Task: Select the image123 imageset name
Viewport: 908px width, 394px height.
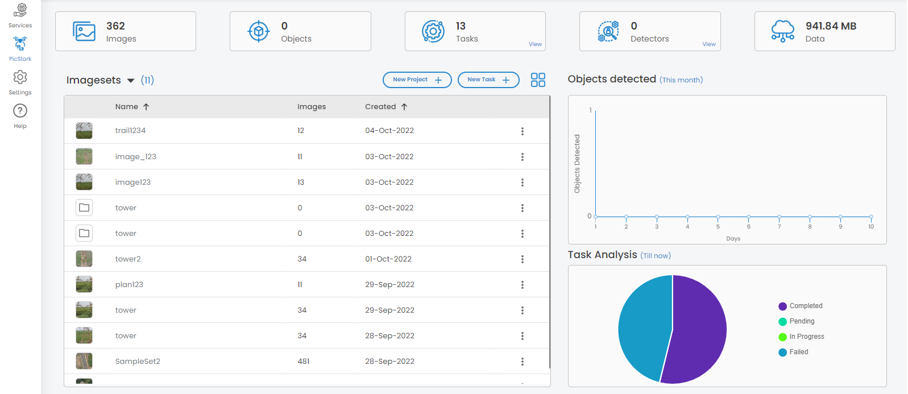Action: (x=133, y=183)
